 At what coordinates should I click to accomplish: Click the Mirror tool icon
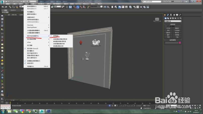tap(105, 7)
